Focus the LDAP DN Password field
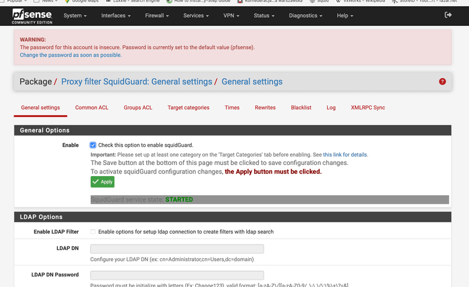Screen dimensions: 469x287 [177, 275]
